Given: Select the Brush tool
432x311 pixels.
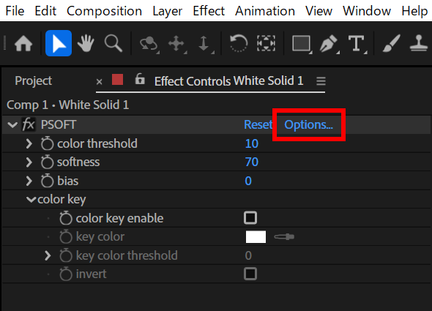Looking at the screenshot, I should 391,43.
